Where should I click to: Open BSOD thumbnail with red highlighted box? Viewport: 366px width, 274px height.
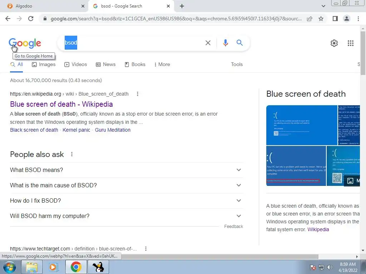[296, 166]
